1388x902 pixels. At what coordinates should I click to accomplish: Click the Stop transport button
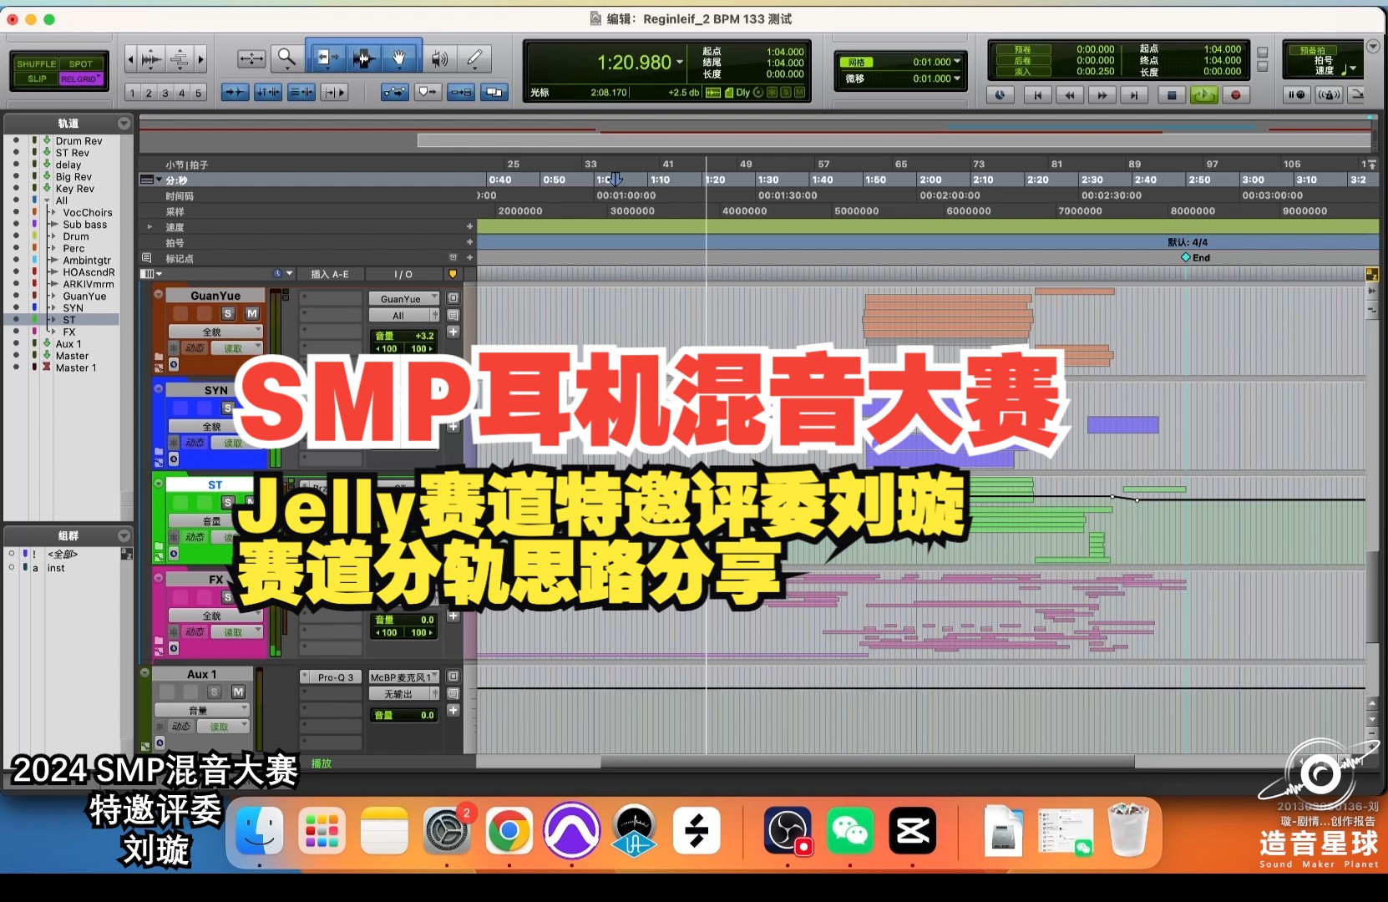(x=1172, y=95)
